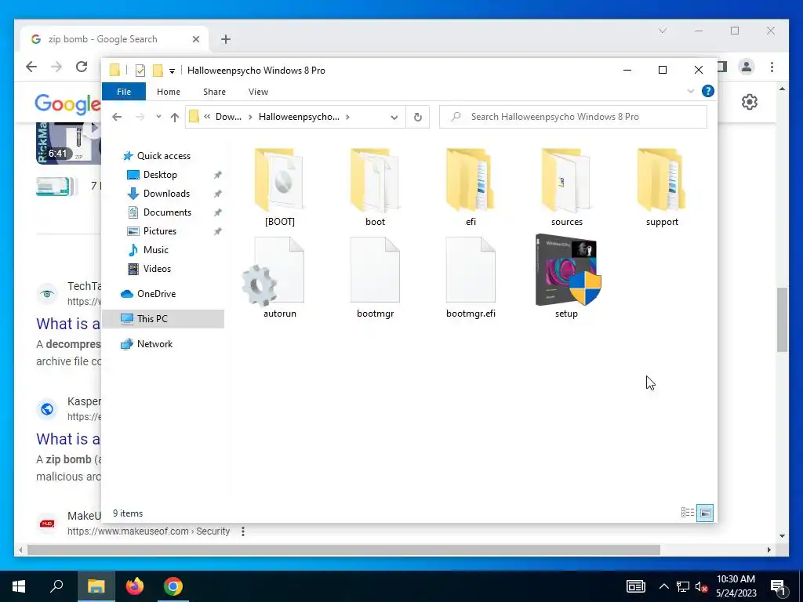Viewport: 803px width, 602px height.
Task: Open the [BOOT] folder
Action: pos(280,187)
